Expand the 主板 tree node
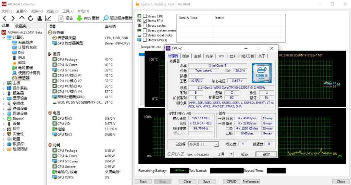This screenshot has height=185, width=351. click(x=4, y=83)
